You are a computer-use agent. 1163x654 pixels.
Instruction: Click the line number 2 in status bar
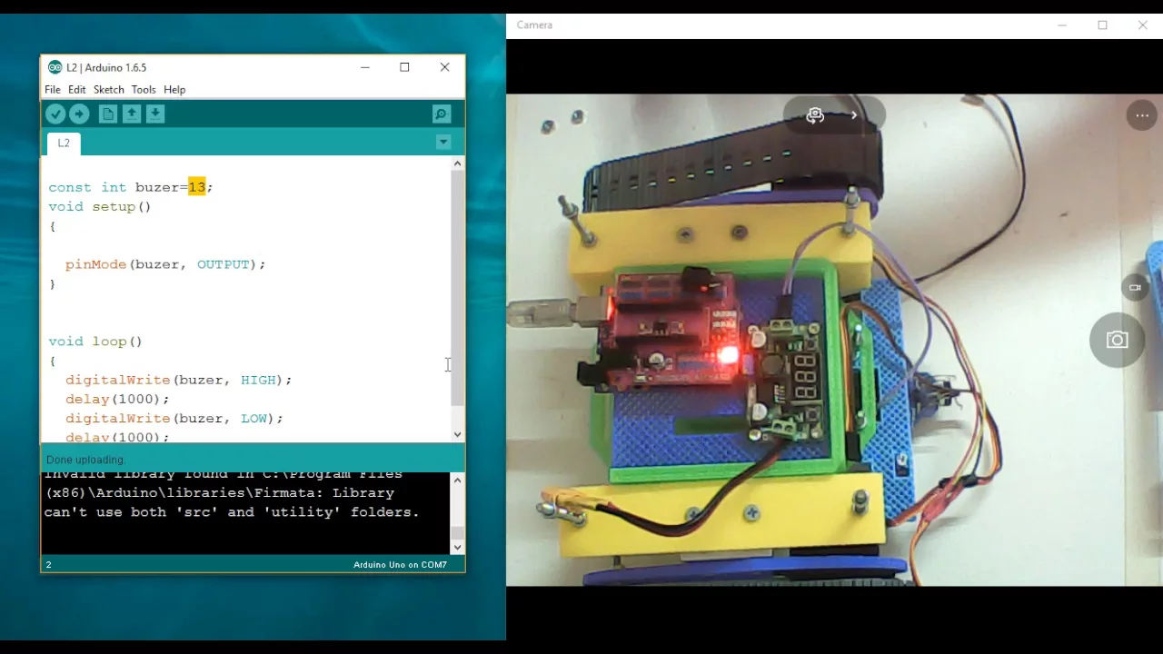coord(49,565)
